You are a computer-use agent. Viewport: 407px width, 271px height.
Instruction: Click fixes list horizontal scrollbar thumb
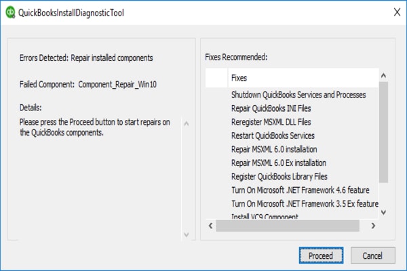[288, 226]
